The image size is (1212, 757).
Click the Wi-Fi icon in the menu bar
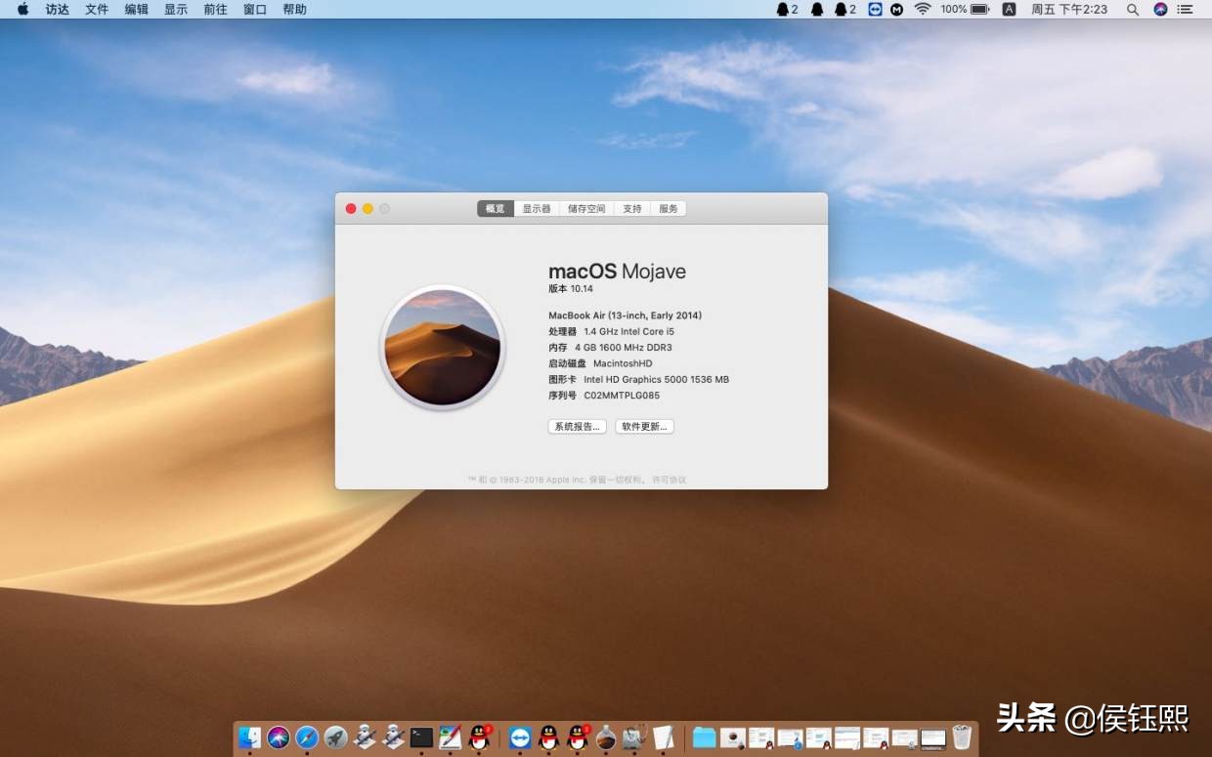pos(922,9)
